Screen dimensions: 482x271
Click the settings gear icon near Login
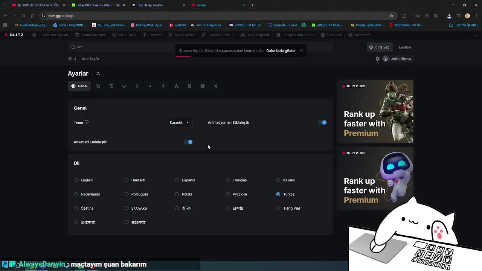point(378,59)
